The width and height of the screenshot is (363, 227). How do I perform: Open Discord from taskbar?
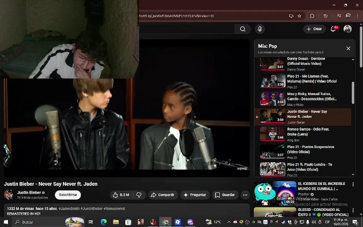coord(190,222)
